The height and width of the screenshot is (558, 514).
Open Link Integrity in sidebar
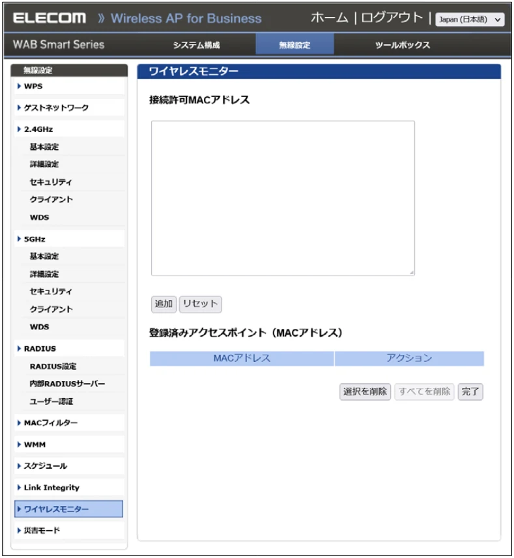pyautogui.click(x=69, y=488)
